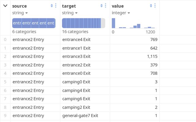Open the string type dropdown under source
Screen dimensions: 196x122
20,13
